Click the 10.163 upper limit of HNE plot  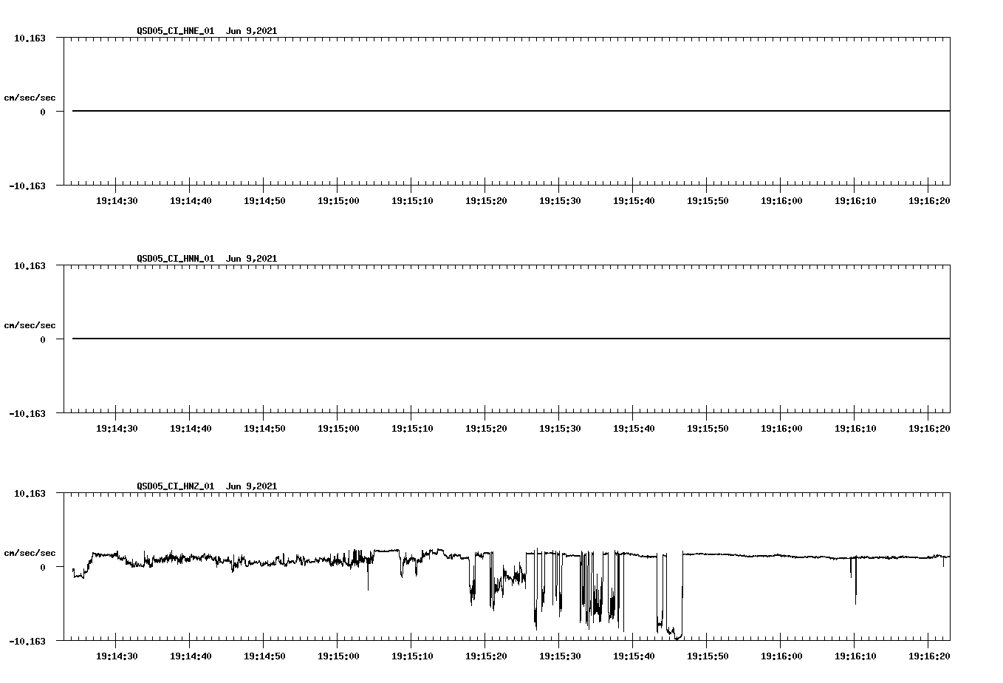pos(30,38)
